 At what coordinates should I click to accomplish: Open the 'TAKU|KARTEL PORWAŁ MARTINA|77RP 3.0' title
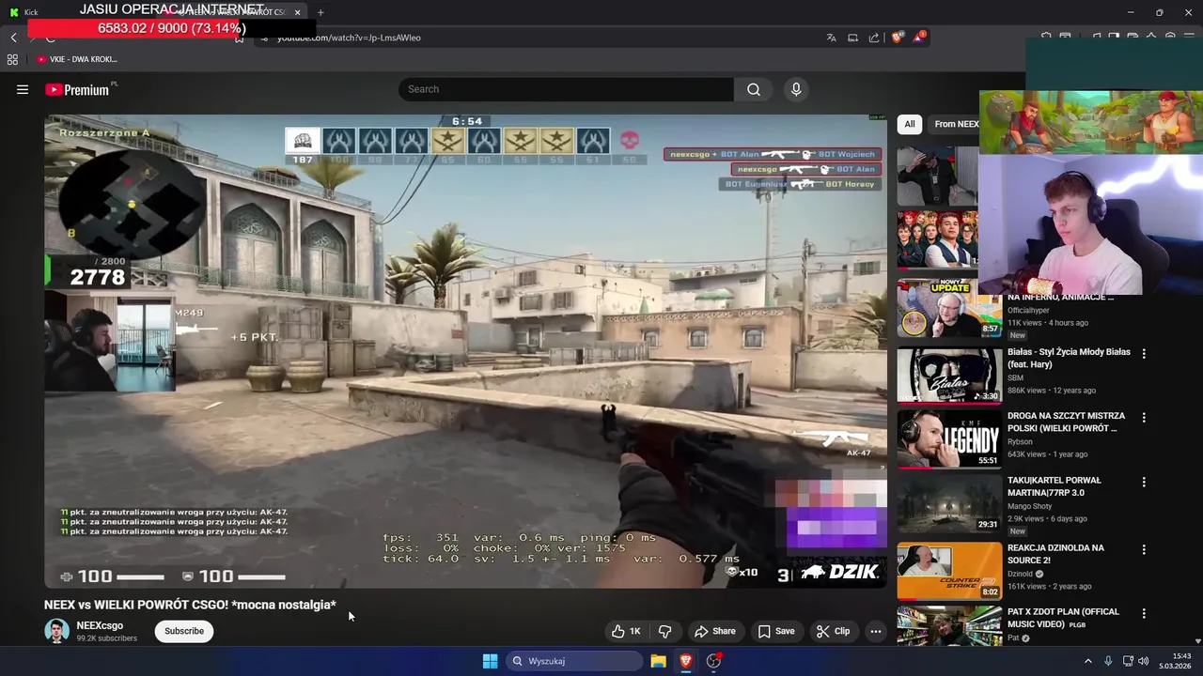tap(1055, 486)
